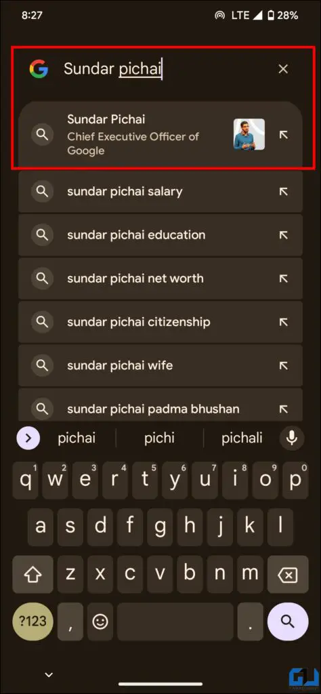
Task: Tap the voice input microphone icon
Action: click(x=291, y=438)
